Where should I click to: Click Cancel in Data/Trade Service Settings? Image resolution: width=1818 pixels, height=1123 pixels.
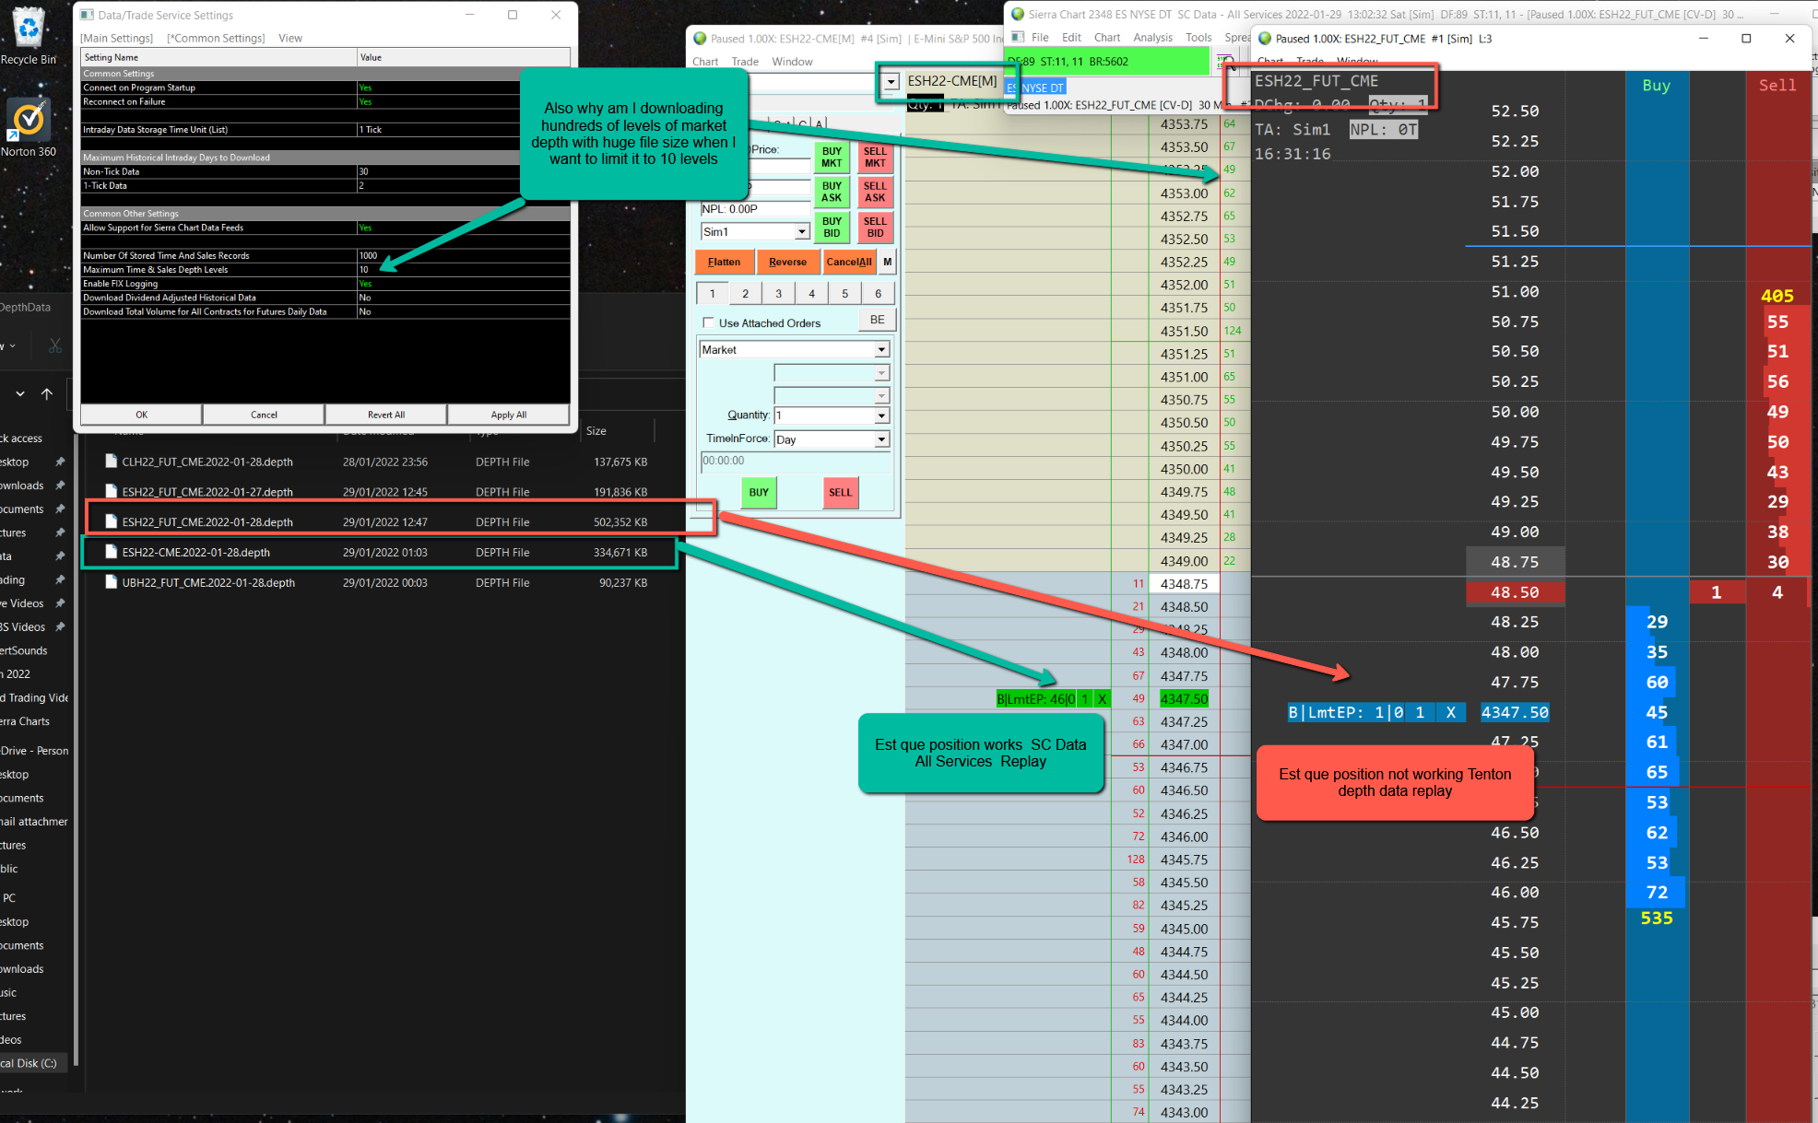[x=264, y=415]
